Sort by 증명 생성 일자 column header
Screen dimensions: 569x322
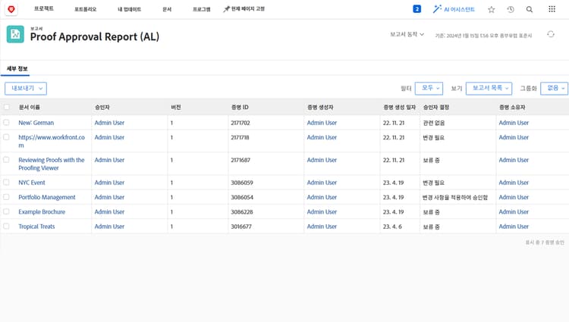click(399, 108)
